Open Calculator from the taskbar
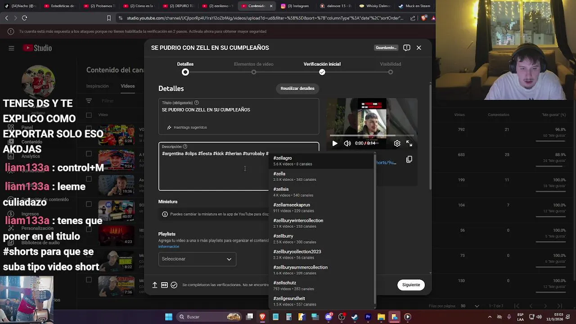 point(289,317)
